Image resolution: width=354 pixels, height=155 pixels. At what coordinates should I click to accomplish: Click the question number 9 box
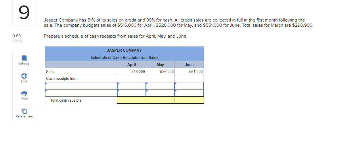coord(24,13)
